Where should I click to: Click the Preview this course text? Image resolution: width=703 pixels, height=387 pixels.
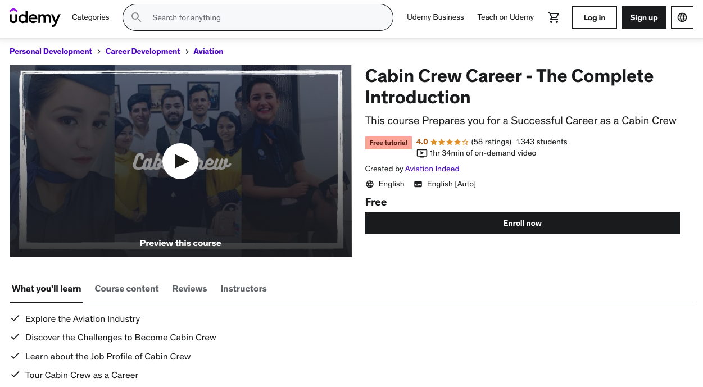pyautogui.click(x=180, y=243)
